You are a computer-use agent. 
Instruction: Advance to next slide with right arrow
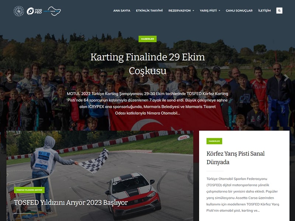click(286, 78)
